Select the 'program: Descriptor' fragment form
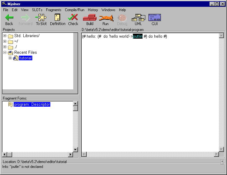The width and height of the screenshot is (227, 175). (x=32, y=105)
